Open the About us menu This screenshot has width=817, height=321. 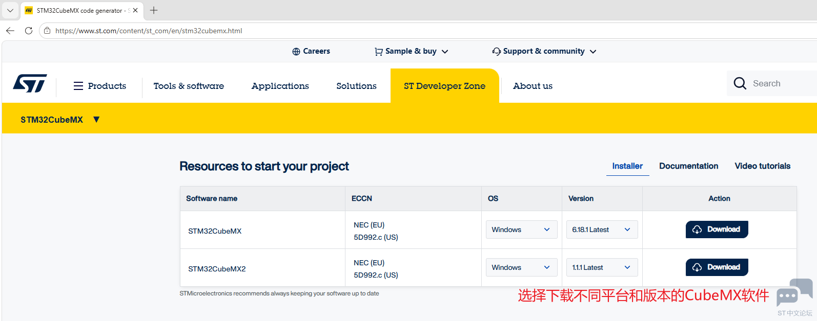(x=533, y=86)
